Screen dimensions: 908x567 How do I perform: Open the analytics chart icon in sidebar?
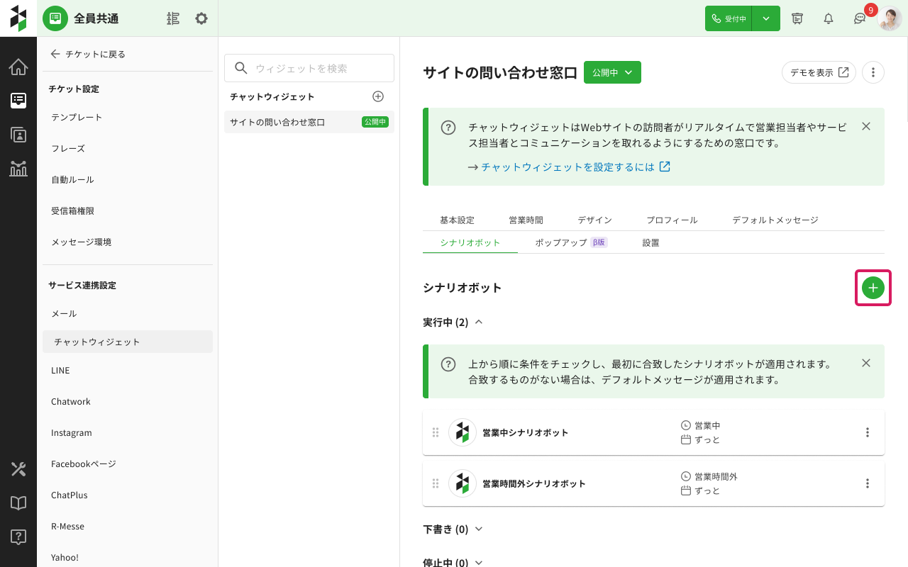(x=18, y=168)
